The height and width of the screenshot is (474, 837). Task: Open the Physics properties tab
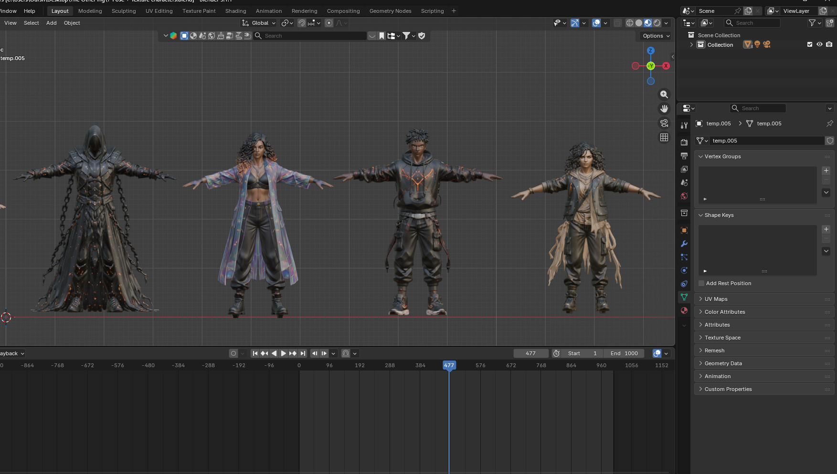pos(684,270)
